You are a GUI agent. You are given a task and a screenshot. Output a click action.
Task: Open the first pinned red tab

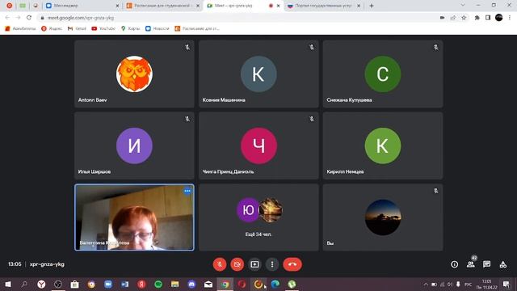(9, 6)
